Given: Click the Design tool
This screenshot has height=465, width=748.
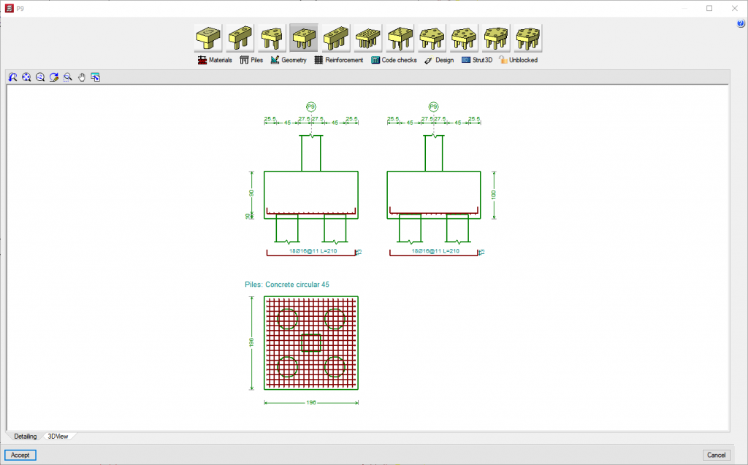Looking at the screenshot, I should click(x=439, y=60).
